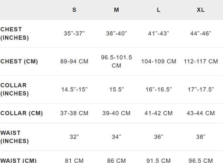Image resolution: width=223 pixels, height=163 pixels.
Task: Select the Collar (Inches) row label
Action: (14, 89)
